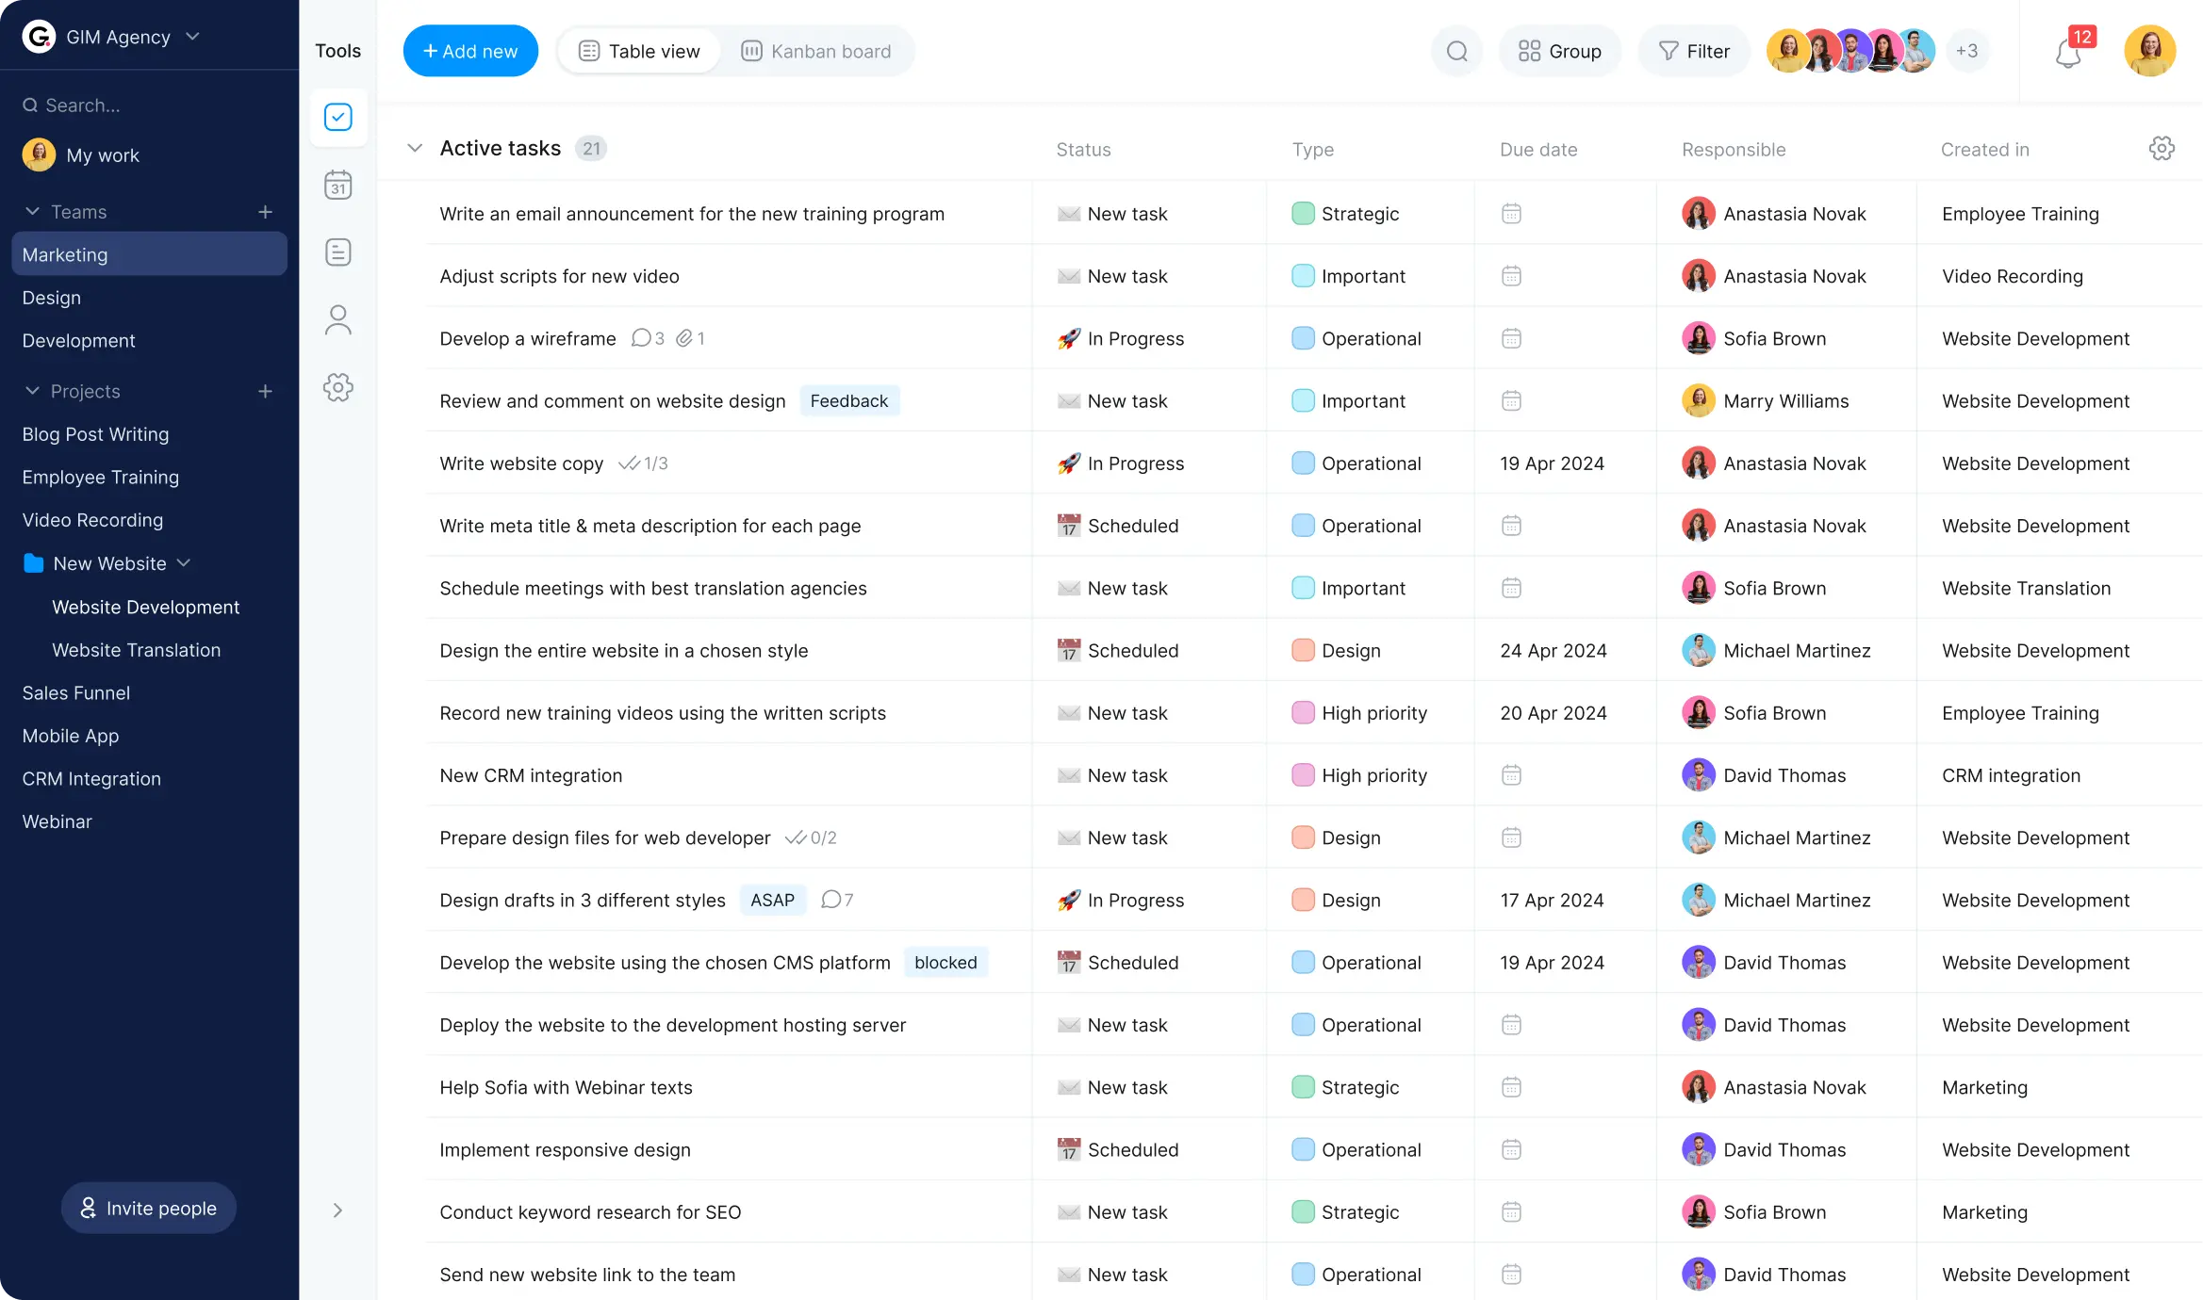This screenshot has height=1300, width=2203.
Task: Switch to Kanban board
Action: [x=815, y=51]
